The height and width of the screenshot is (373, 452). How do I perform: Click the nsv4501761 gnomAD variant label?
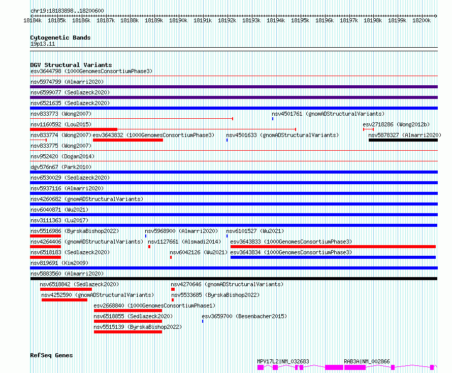click(328, 114)
